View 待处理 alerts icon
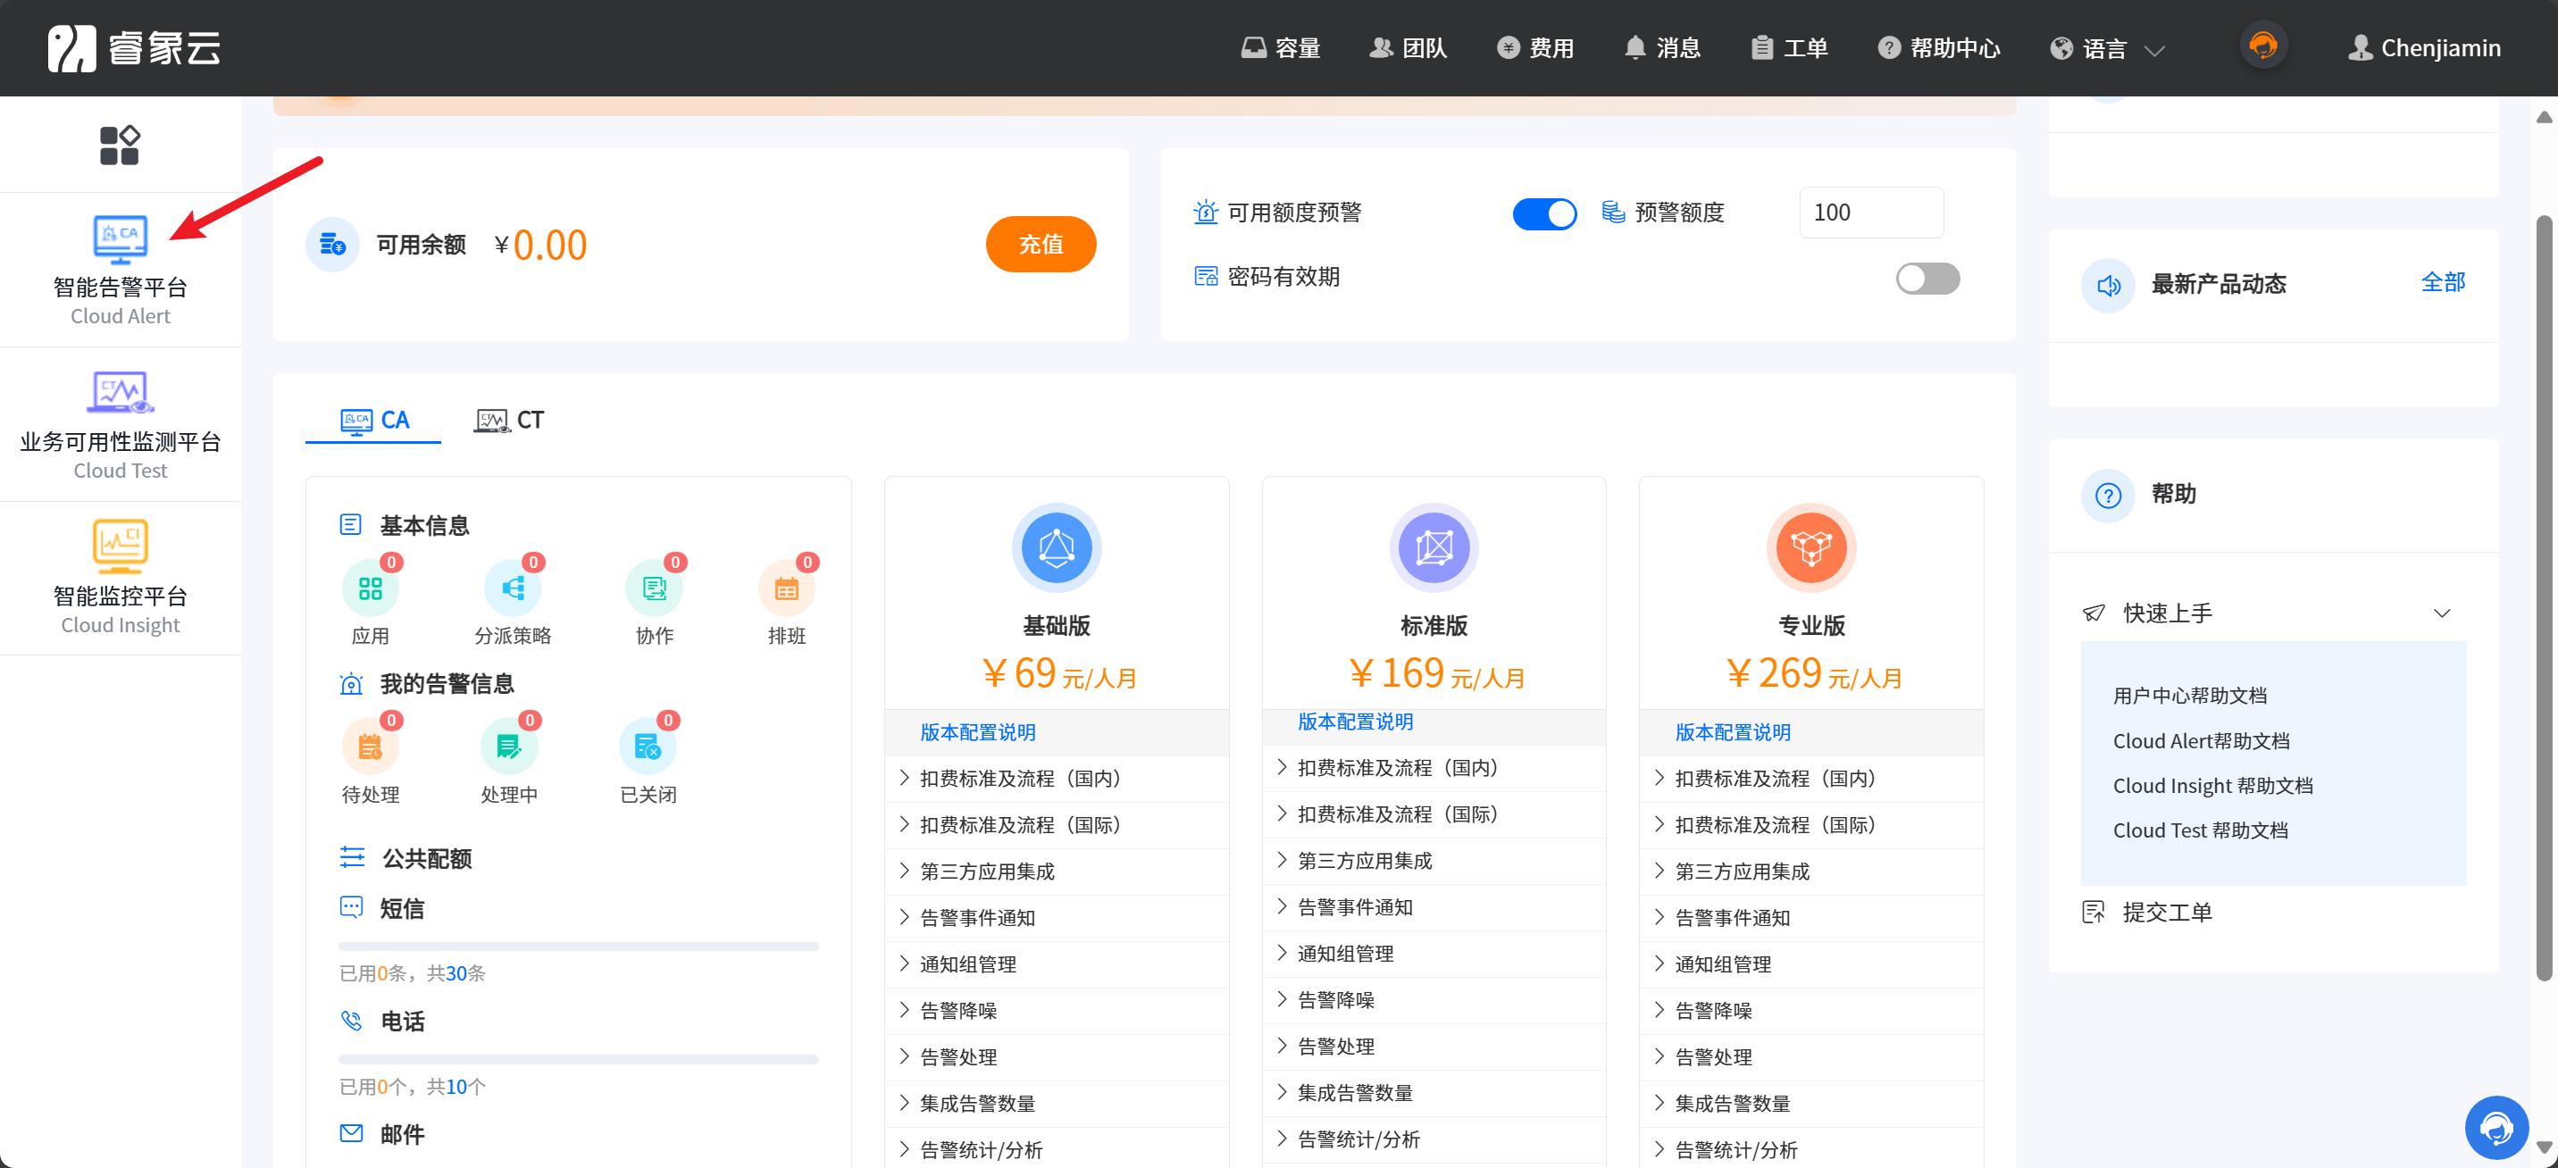The height and width of the screenshot is (1168, 2558). pos(370,747)
